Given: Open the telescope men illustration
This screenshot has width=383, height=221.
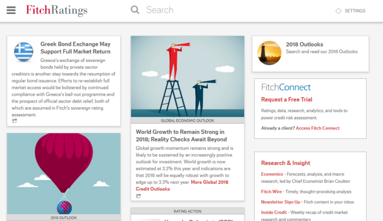Looking at the screenshot, I should [x=188, y=76].
